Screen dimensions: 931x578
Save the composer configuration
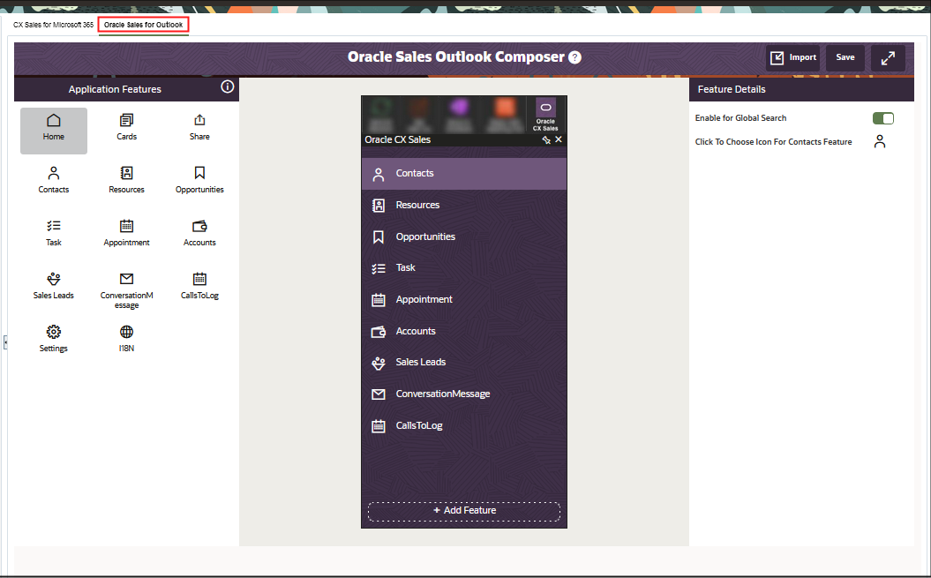[845, 57]
